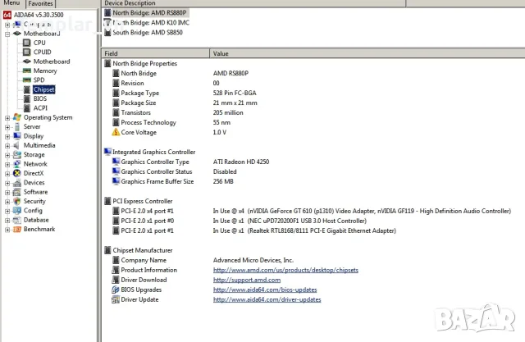This screenshot has height=342, width=525.
Task: Click the Driver Update row icon
Action: [116, 299]
